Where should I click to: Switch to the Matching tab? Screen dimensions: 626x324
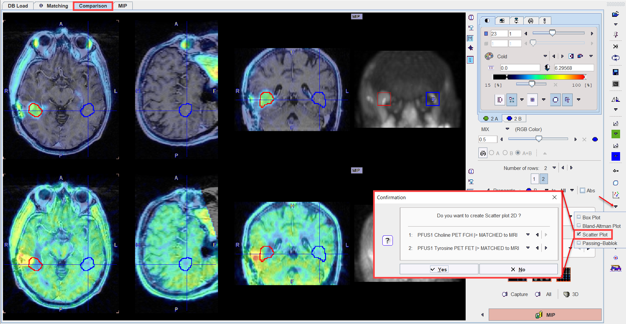click(x=54, y=6)
